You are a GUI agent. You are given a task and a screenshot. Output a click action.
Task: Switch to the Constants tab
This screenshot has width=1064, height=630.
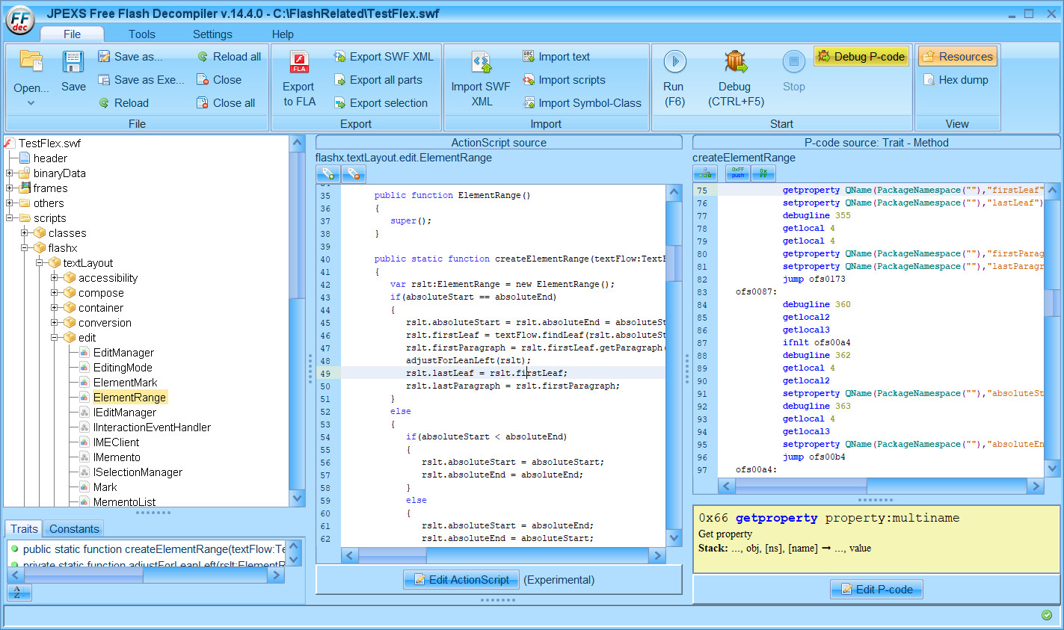point(74,528)
